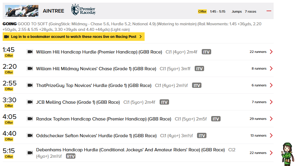This screenshot has height=166, width=301.
Task: Click the ITV badge on Sefton Novices' Hurdle
Action: pyautogui.click(x=202, y=136)
